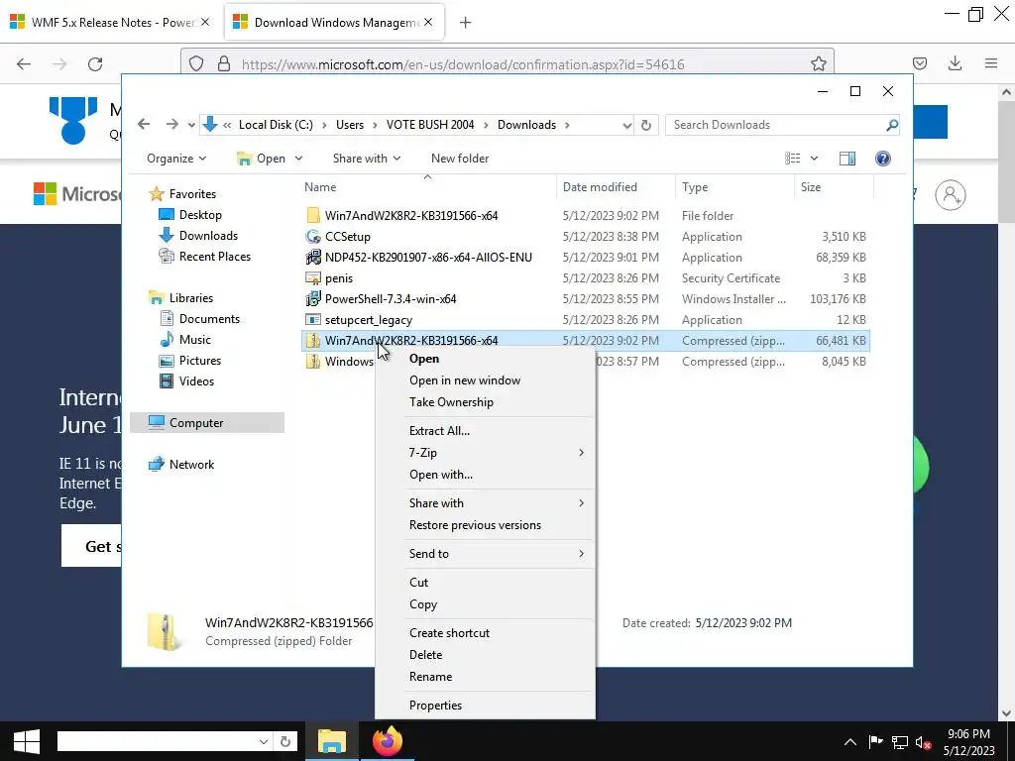Viewport: 1015px width, 761px height.
Task: Toggle the preview pane
Action: click(846, 159)
